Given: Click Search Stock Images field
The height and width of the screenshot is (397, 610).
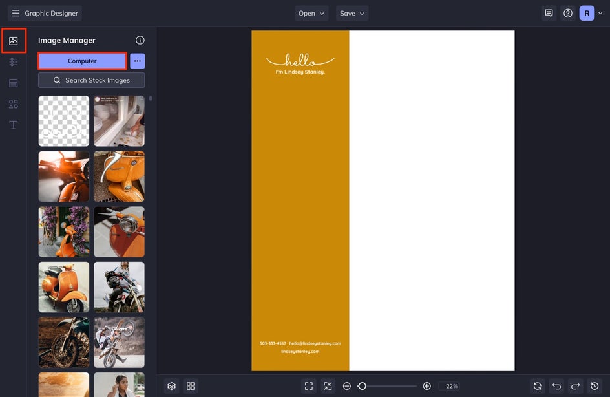Looking at the screenshot, I should pos(91,80).
